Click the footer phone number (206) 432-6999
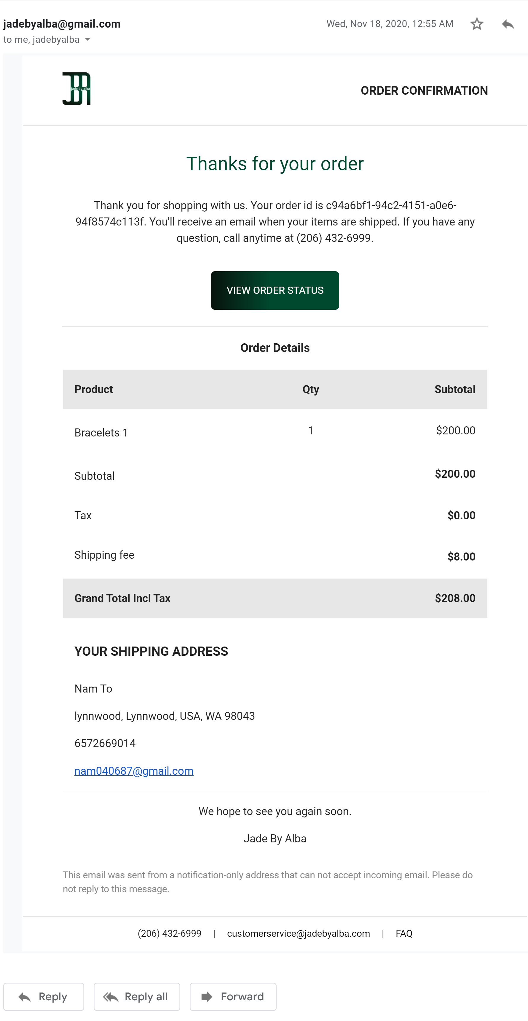 [170, 933]
